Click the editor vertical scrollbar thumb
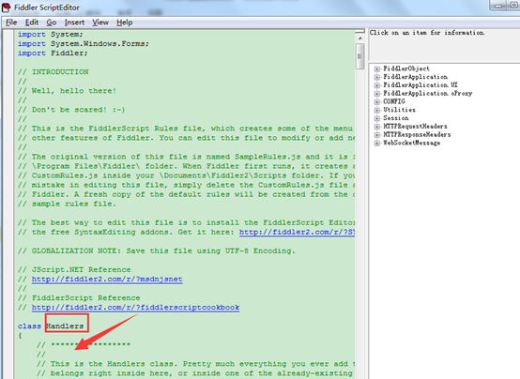520x379 pixels. 359,56
